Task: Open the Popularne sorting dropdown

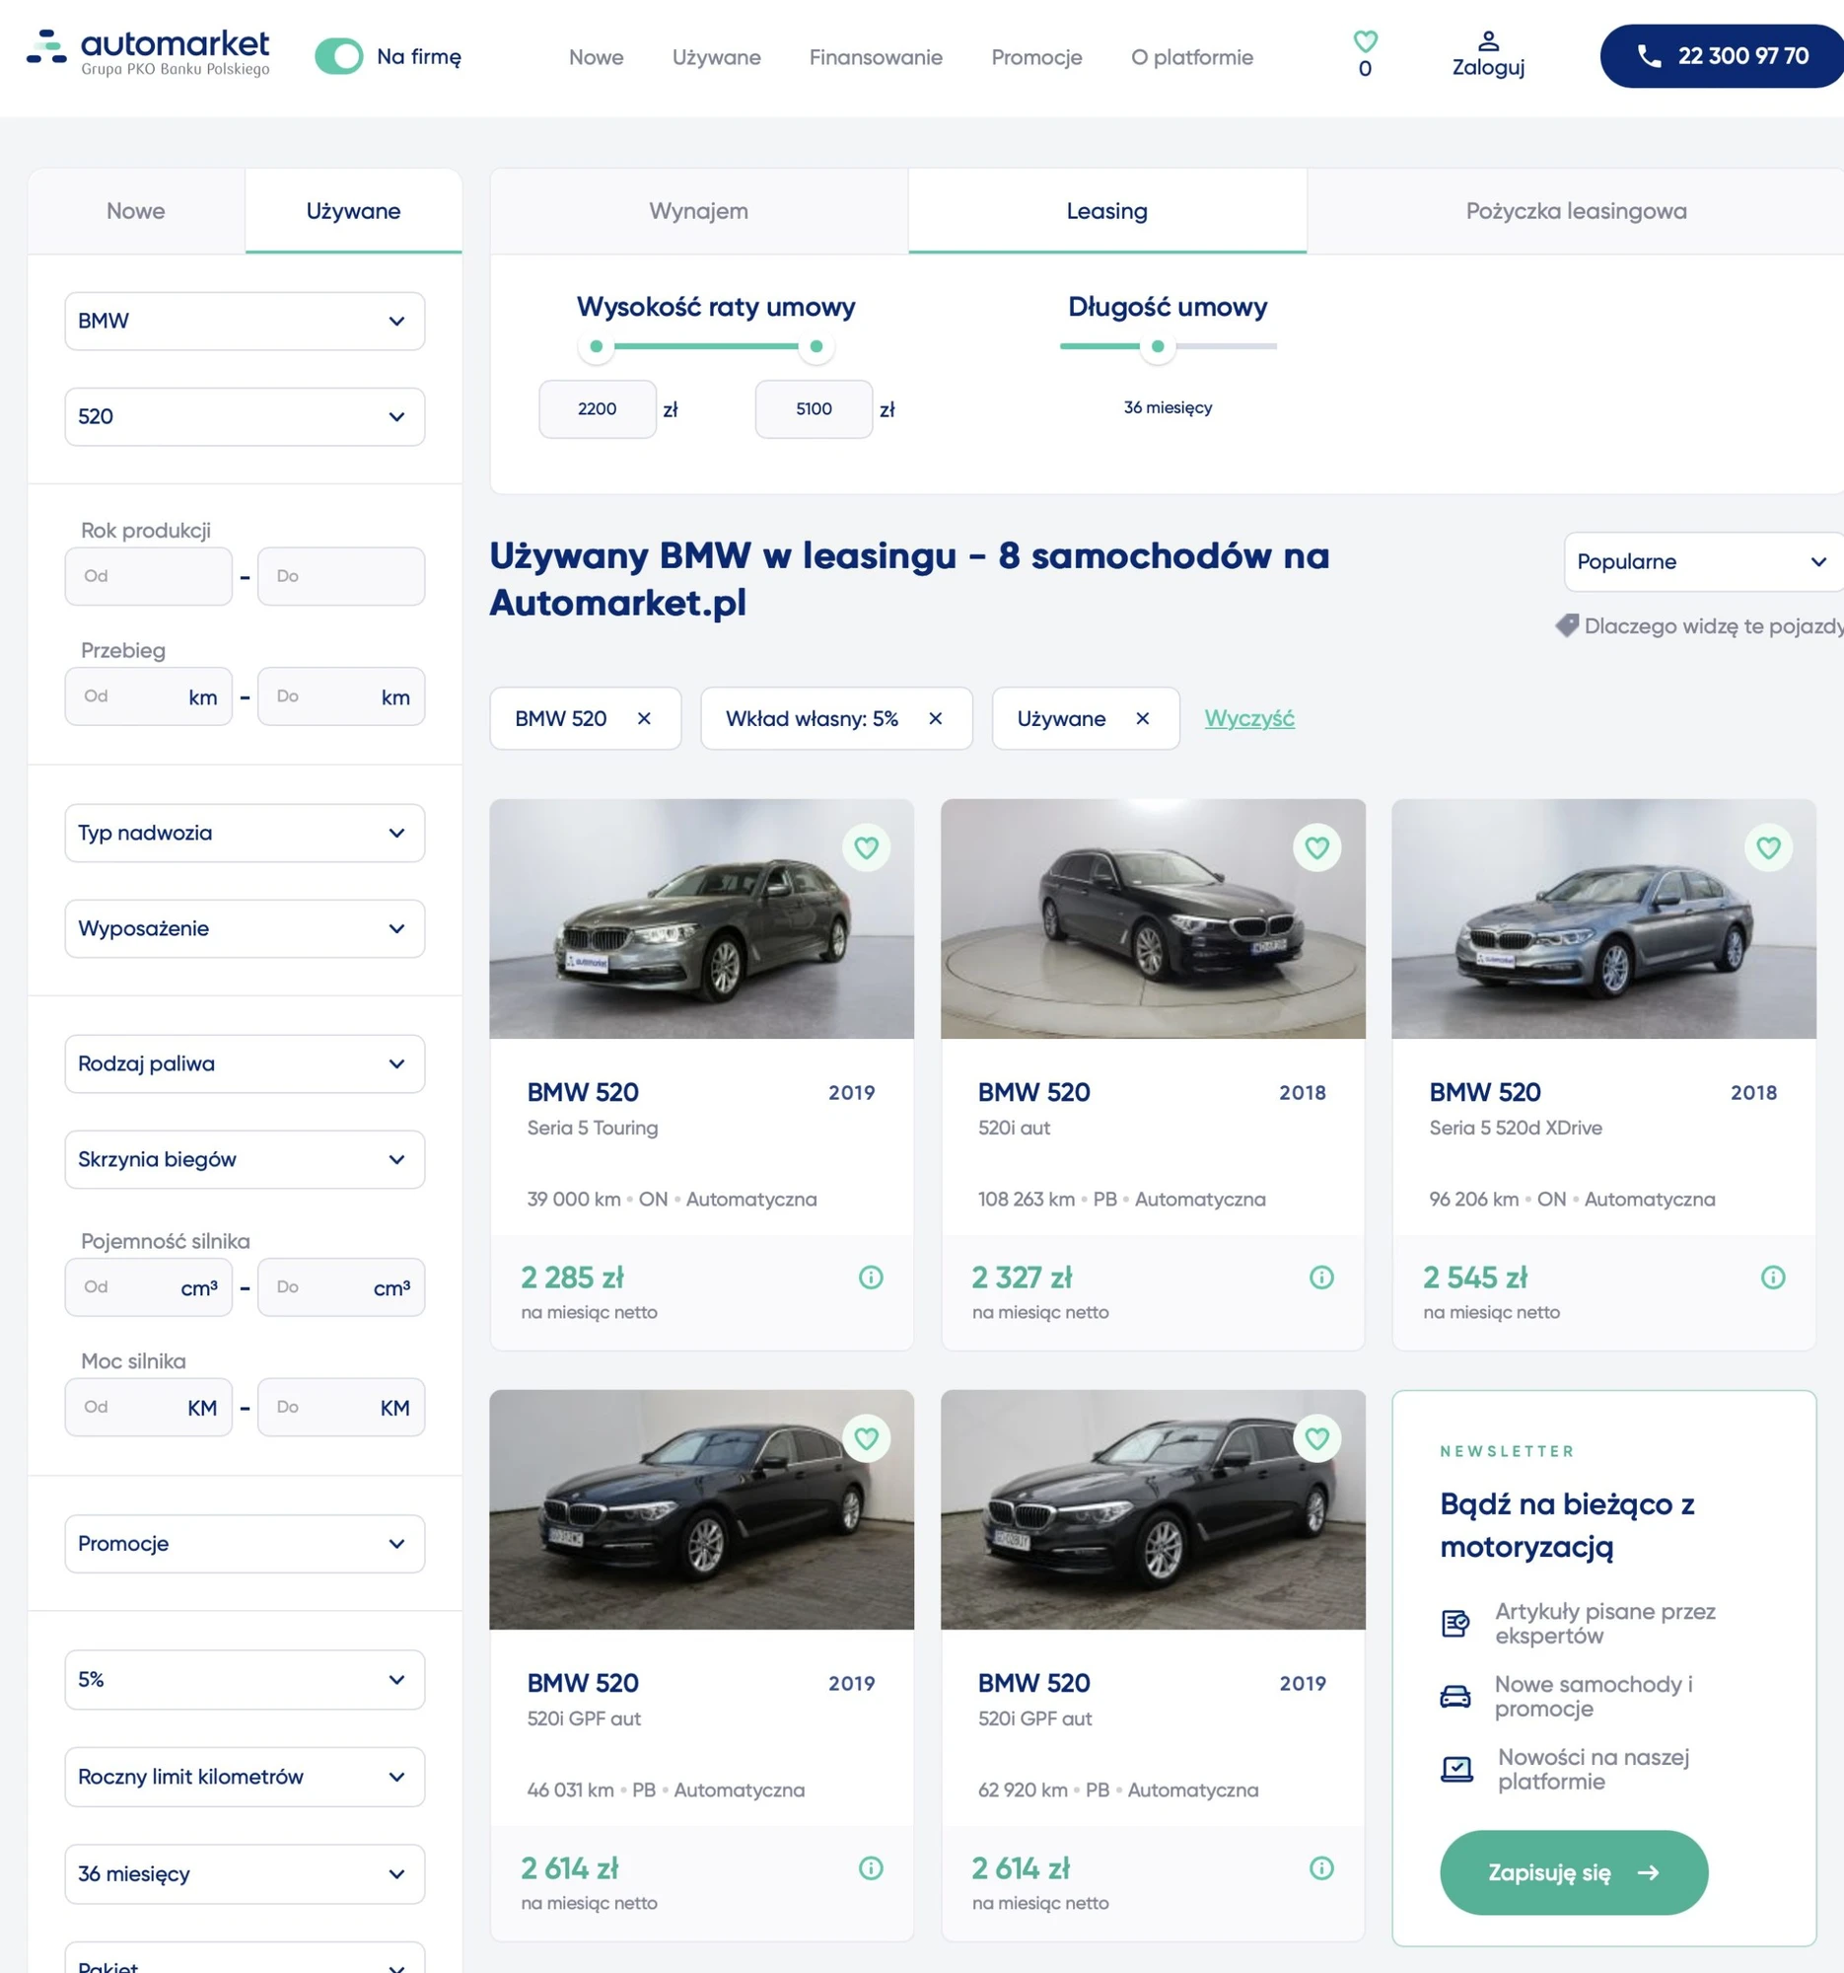Action: 1703,561
